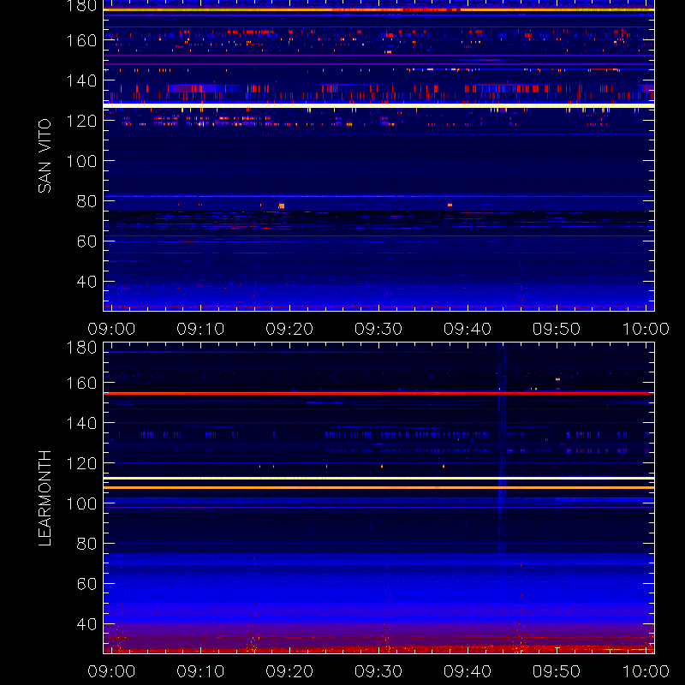685x685 pixels.
Task: Click 09:40 under the Learmonth spectrogram
Action: tap(468, 671)
